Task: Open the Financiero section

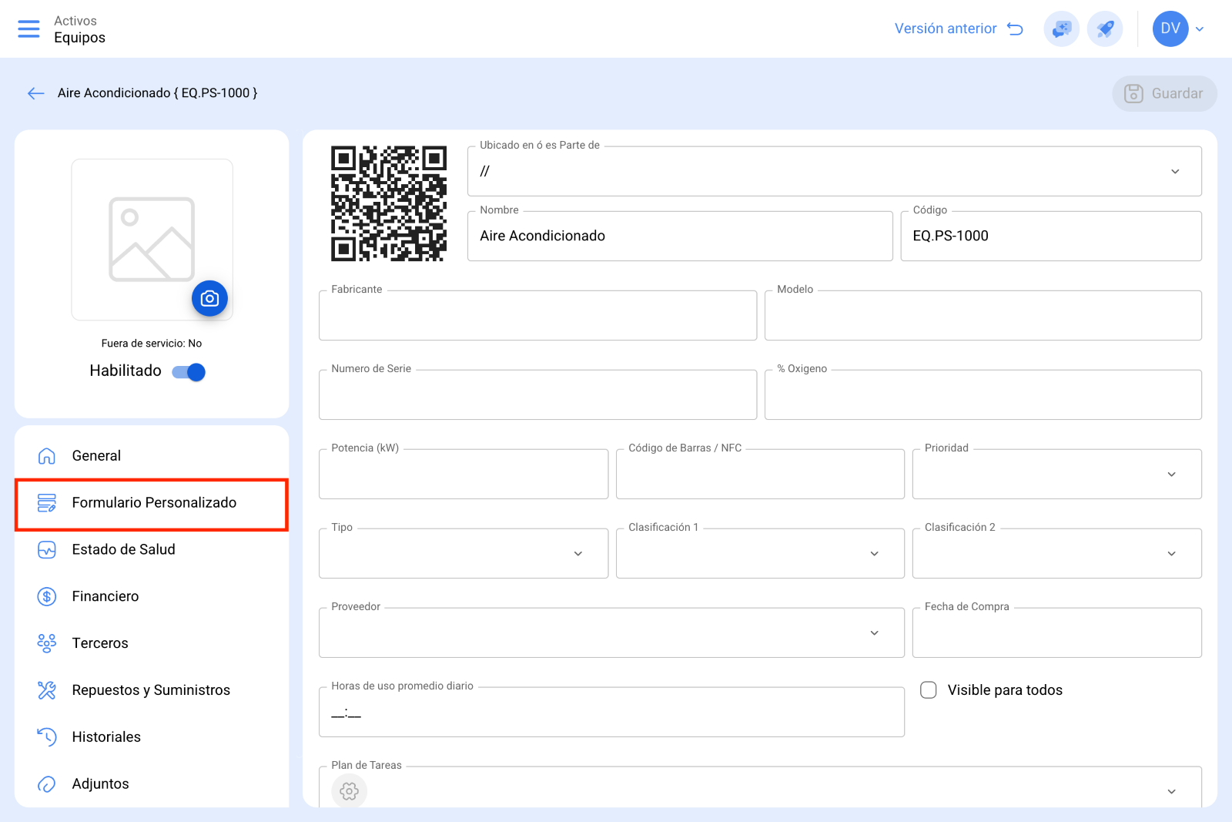Action: pos(152,596)
